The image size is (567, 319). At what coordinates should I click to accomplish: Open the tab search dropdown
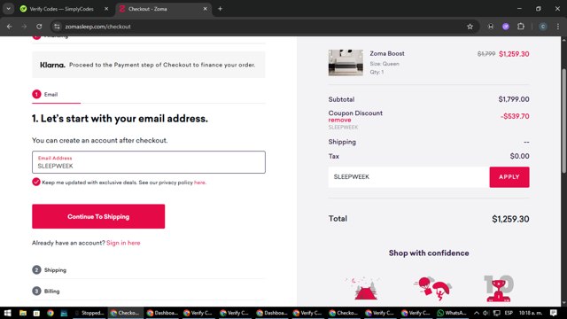coord(8,9)
